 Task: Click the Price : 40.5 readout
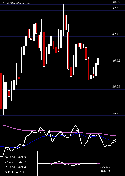coord(16,162)
